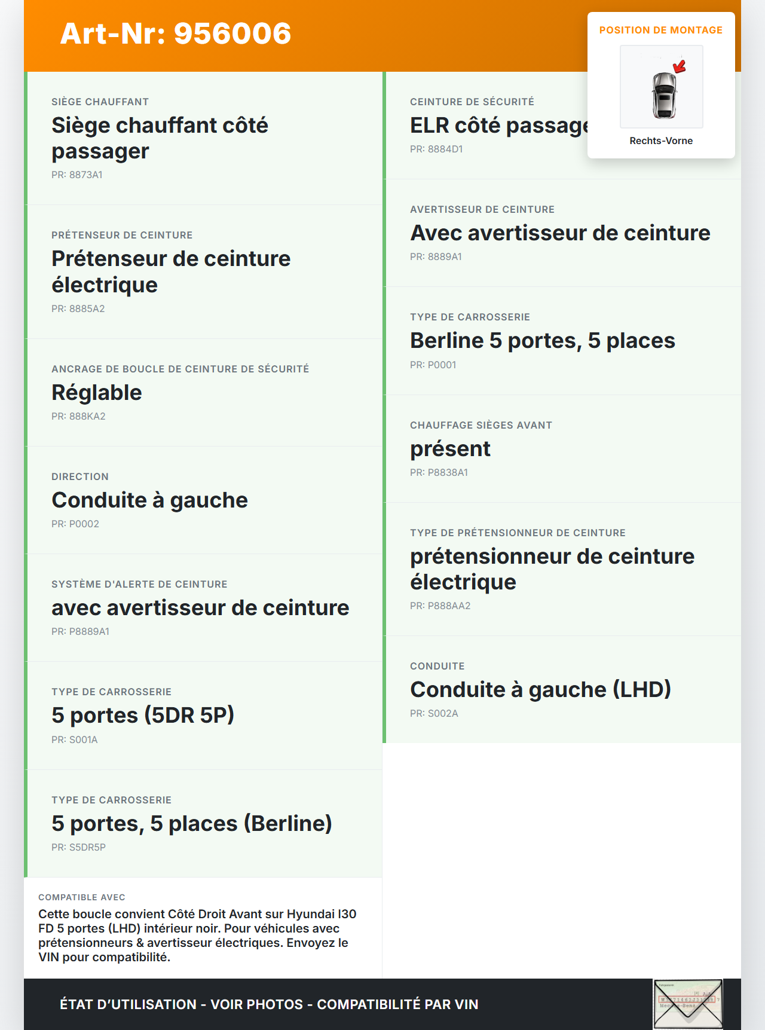The image size is (765, 1030).
Task: Click the Art-Nr: 956006 title
Action: point(176,33)
